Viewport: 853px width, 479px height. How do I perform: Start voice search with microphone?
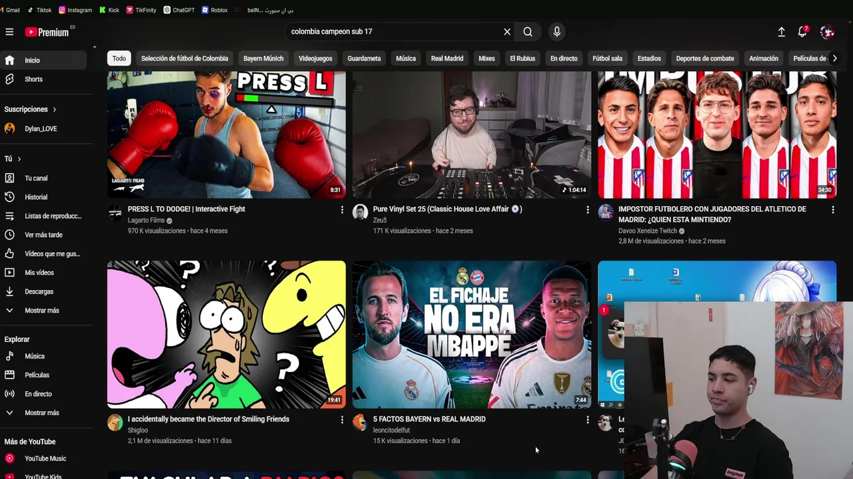(557, 31)
